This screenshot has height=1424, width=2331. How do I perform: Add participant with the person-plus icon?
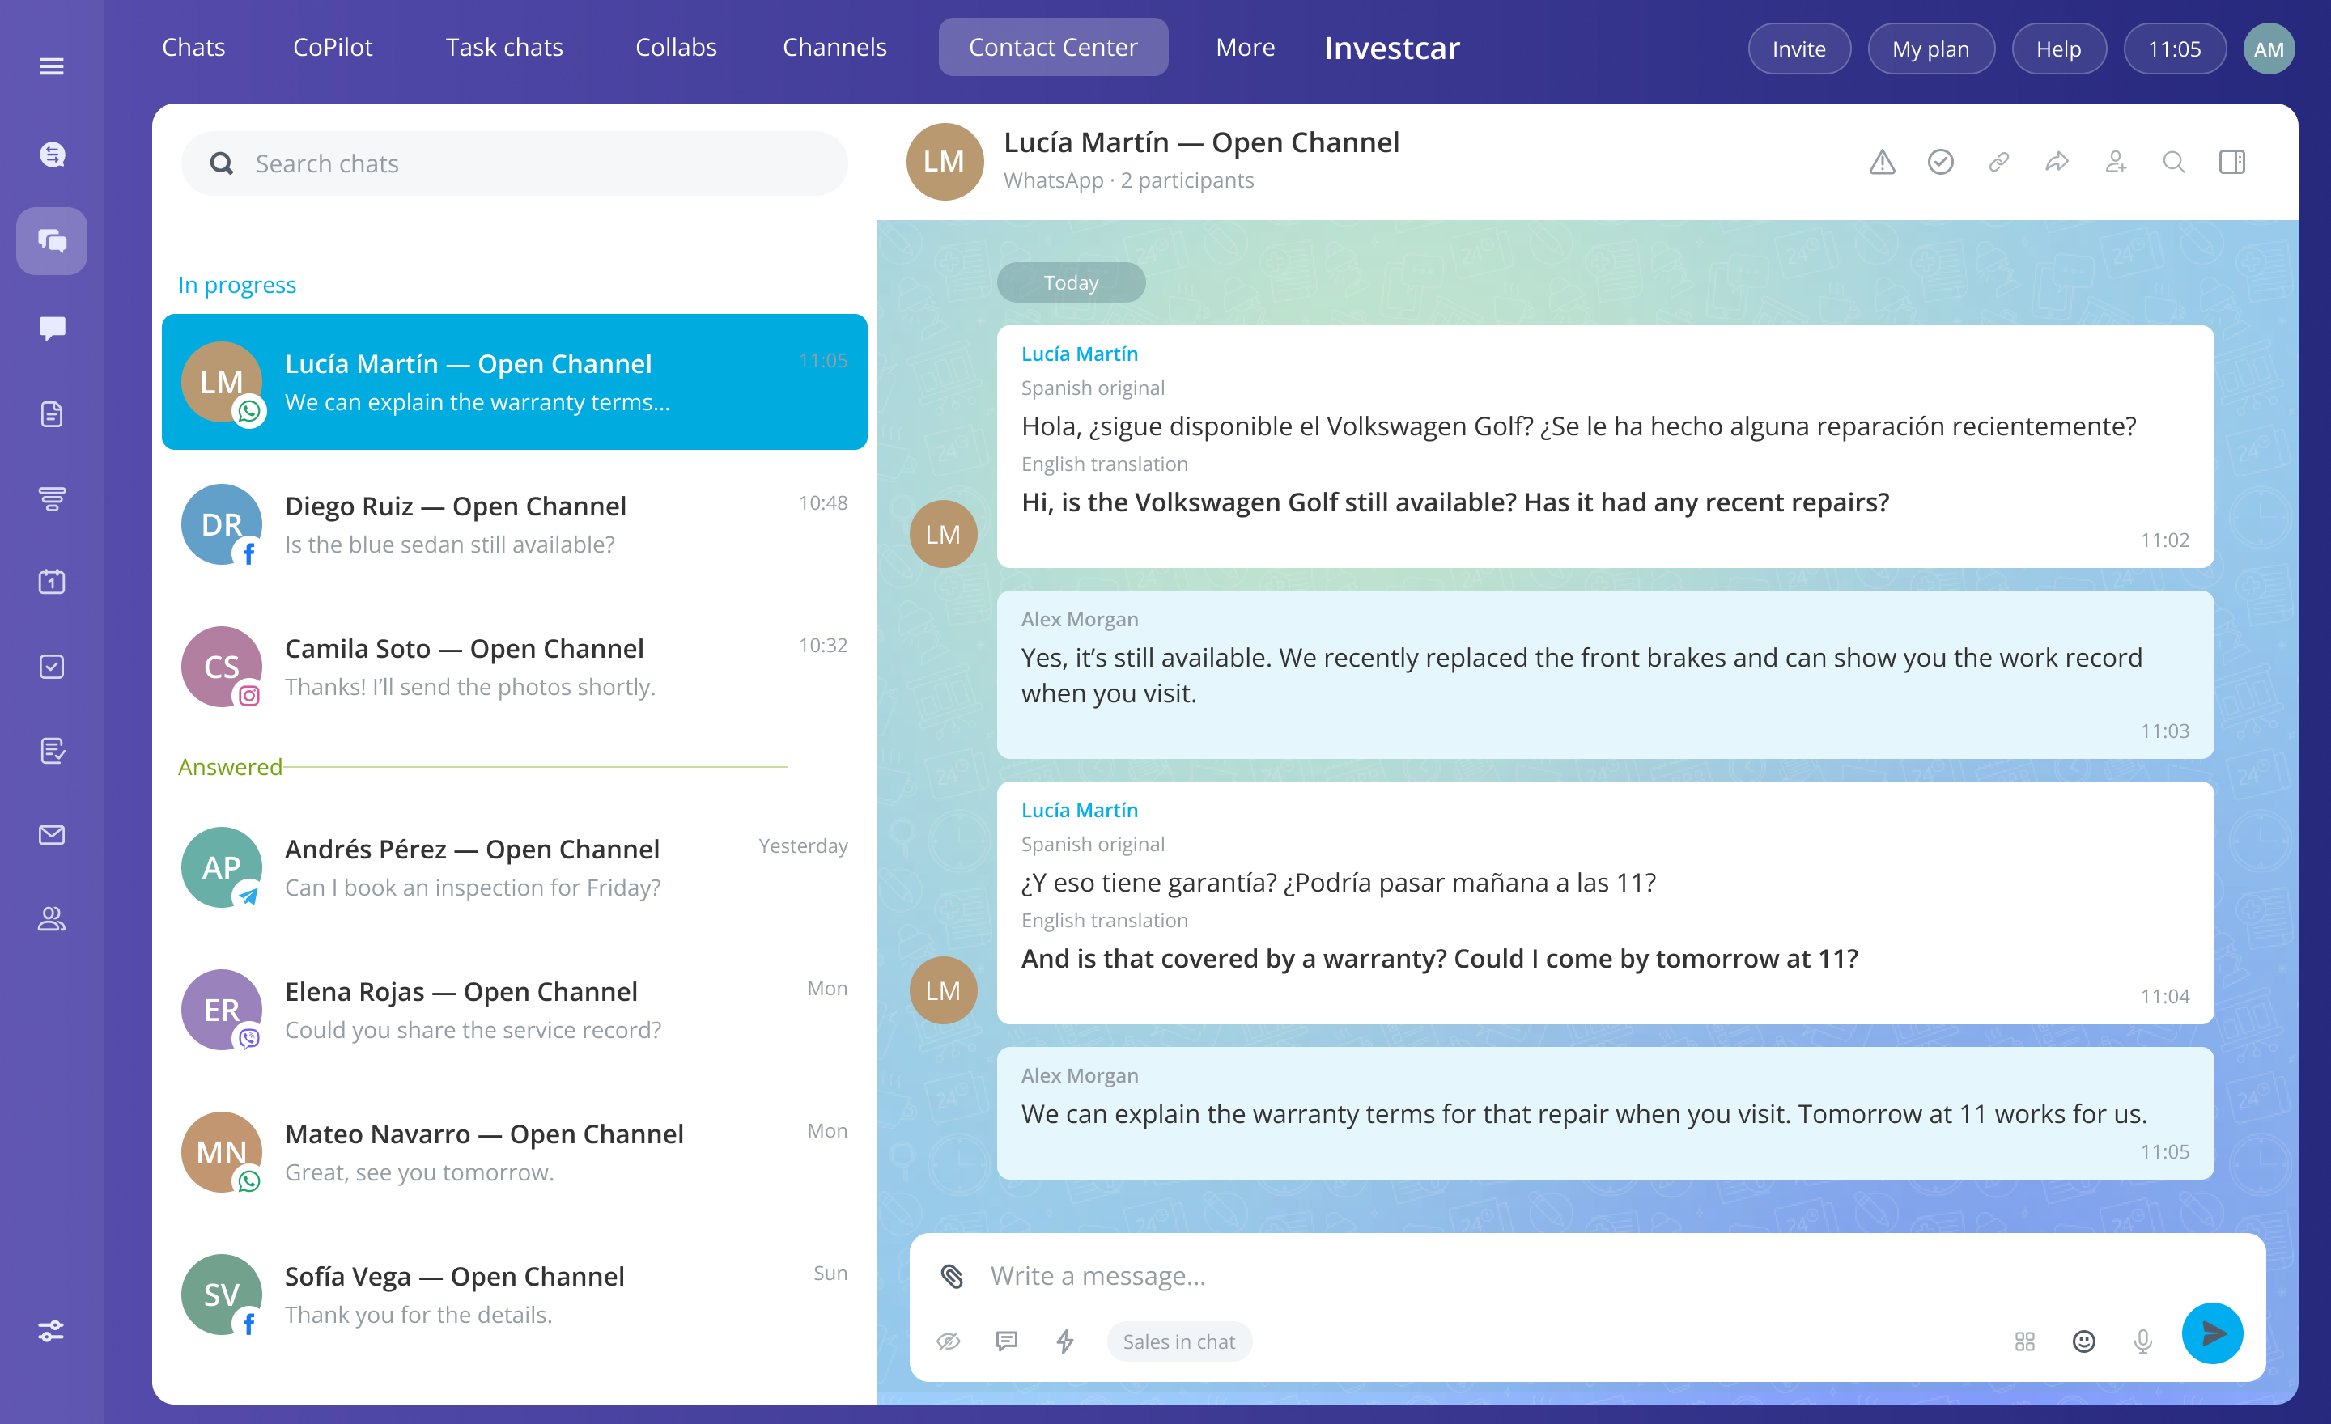point(2116,163)
